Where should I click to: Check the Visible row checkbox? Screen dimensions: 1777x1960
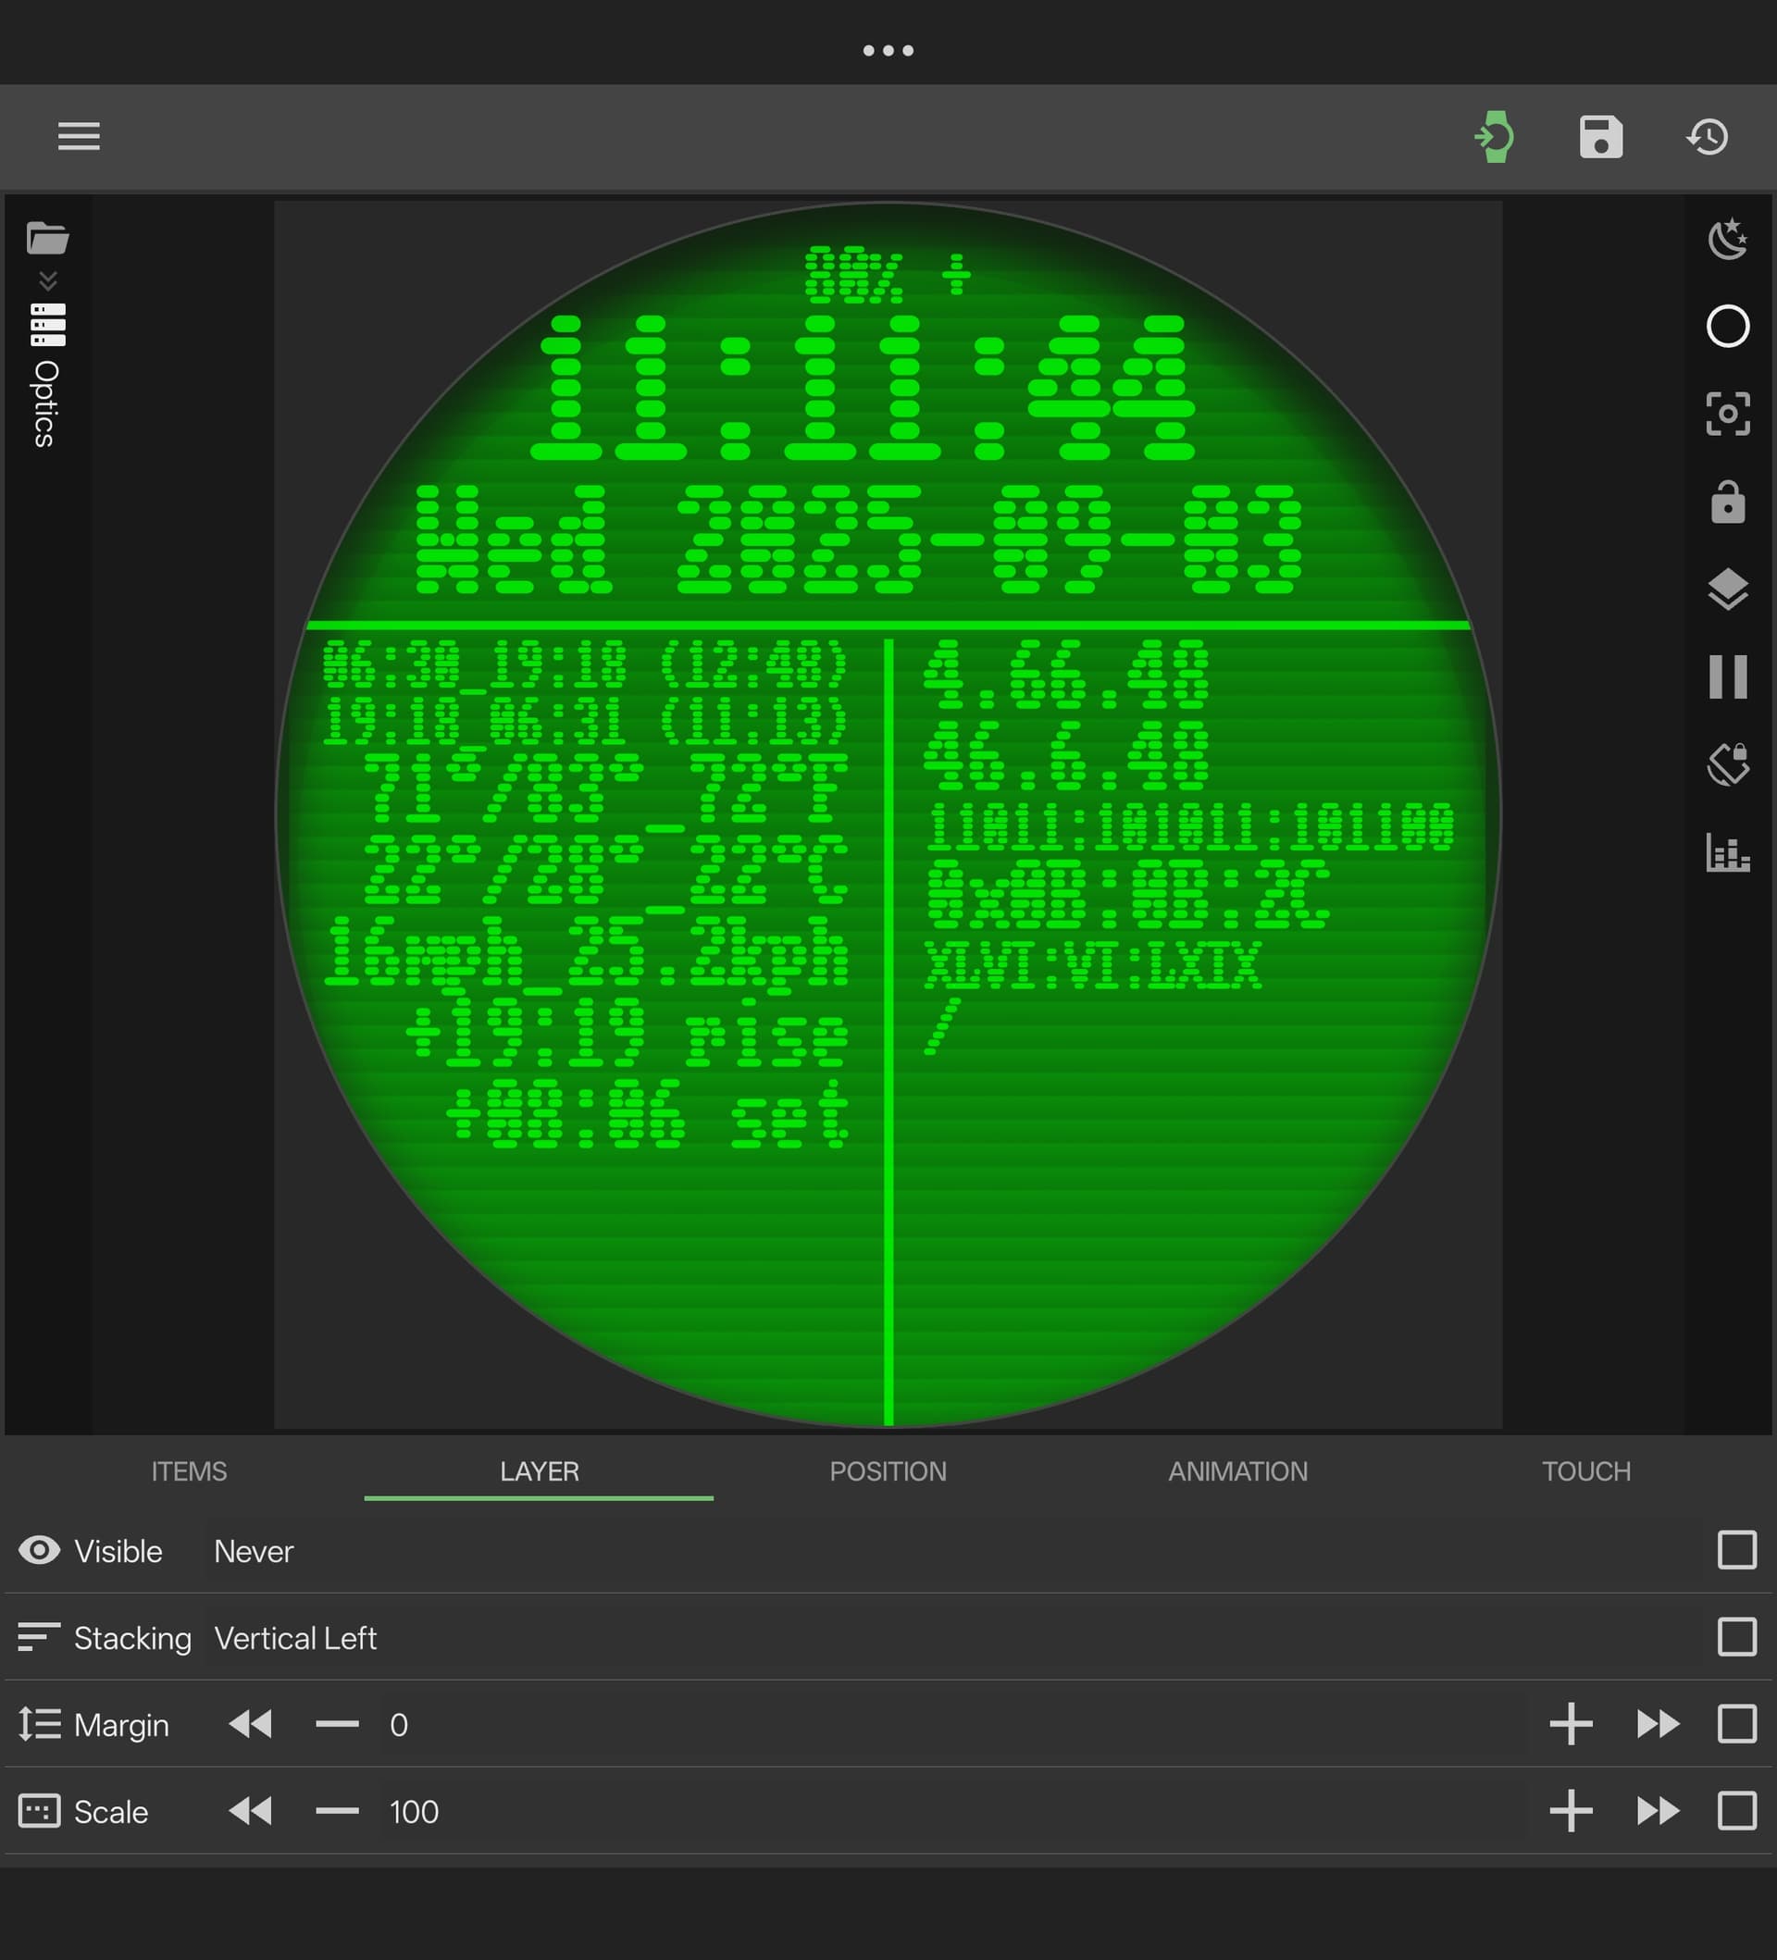coord(1736,1551)
